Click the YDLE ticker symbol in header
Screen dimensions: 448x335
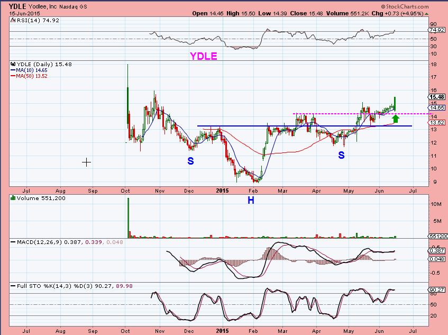(17, 6)
